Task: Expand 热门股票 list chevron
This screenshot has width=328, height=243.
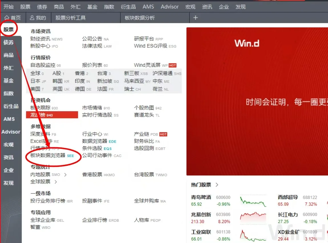Action: pyautogui.click(x=217, y=185)
